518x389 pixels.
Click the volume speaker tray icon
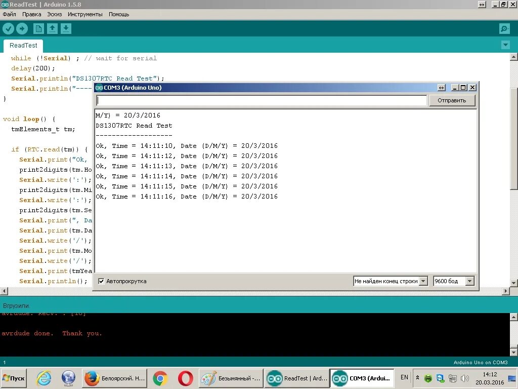[x=464, y=378]
